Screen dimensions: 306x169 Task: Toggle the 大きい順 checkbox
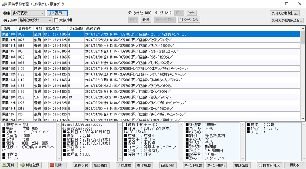(x=56, y=20)
